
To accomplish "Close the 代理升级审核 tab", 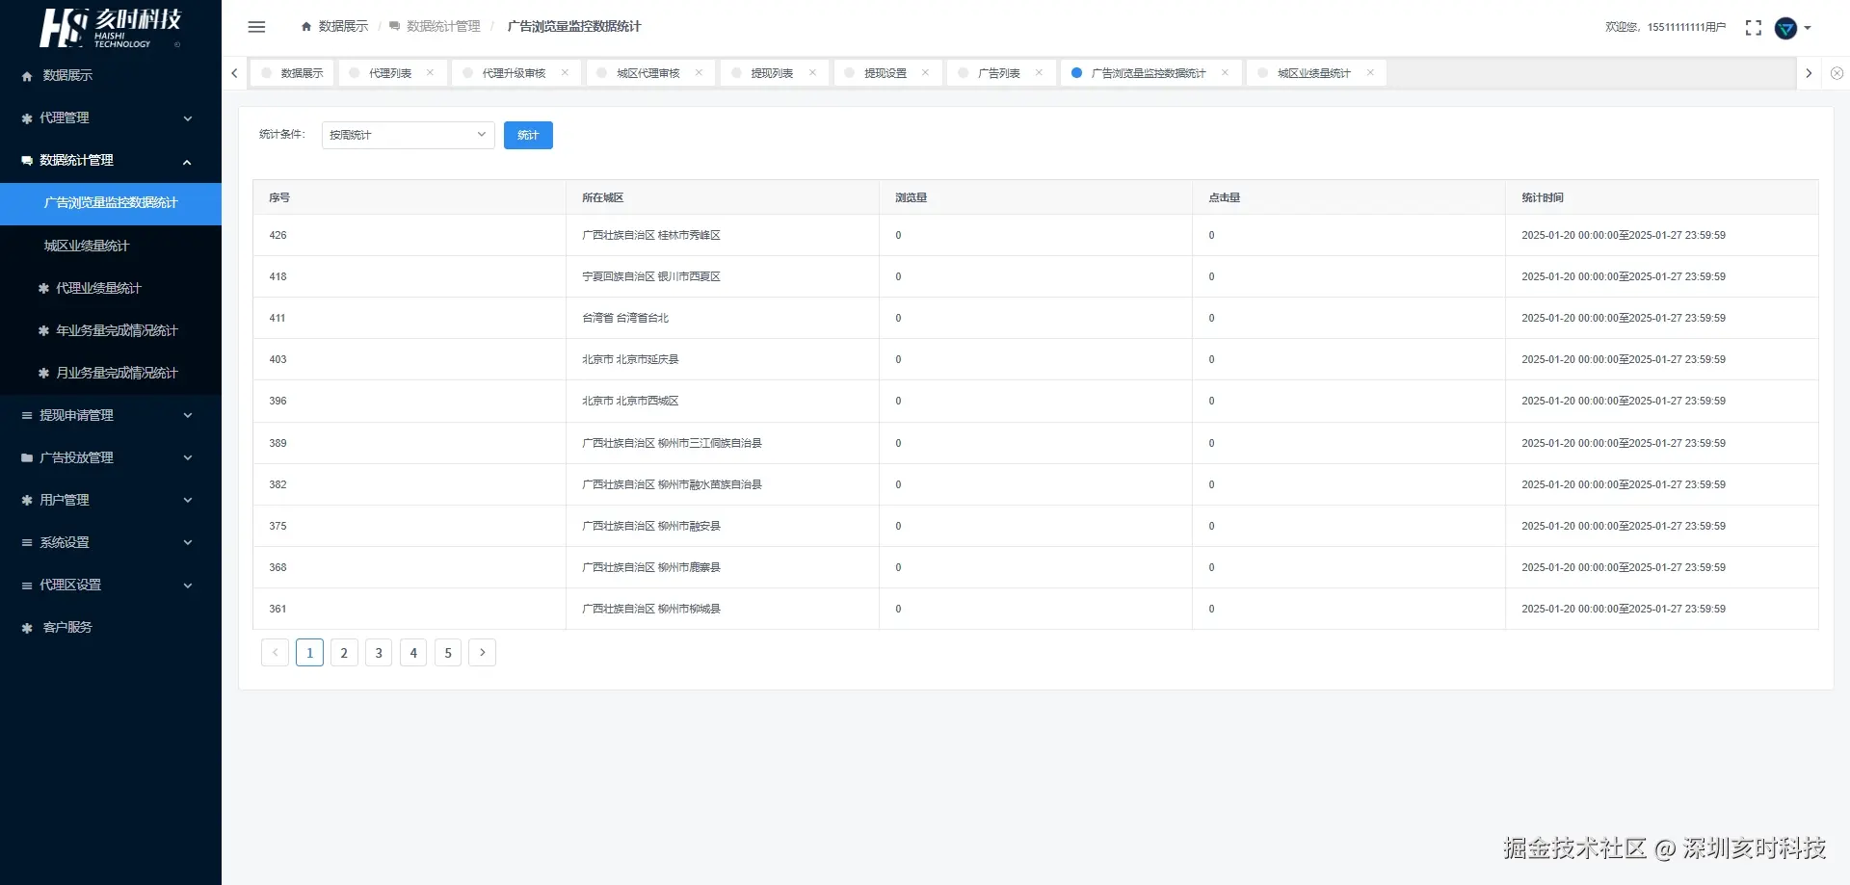I will pos(565,73).
